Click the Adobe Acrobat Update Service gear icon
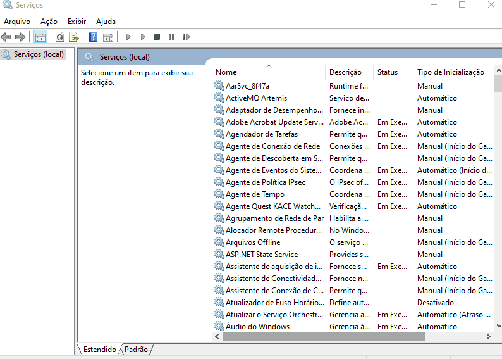Viewport: 502px width, 359px height. 219,122
